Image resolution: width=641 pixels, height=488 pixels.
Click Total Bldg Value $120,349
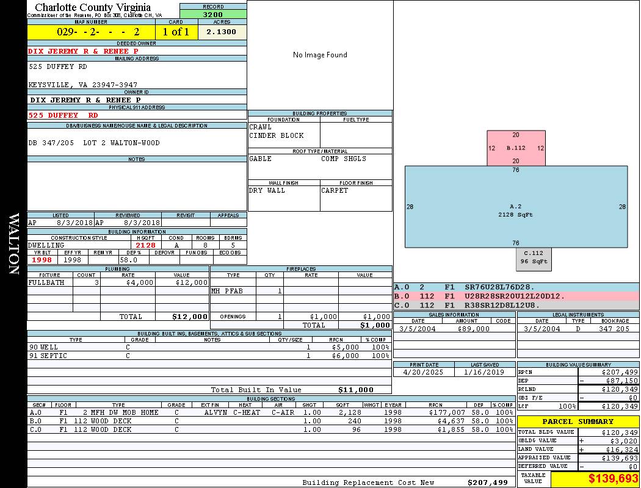click(620, 432)
